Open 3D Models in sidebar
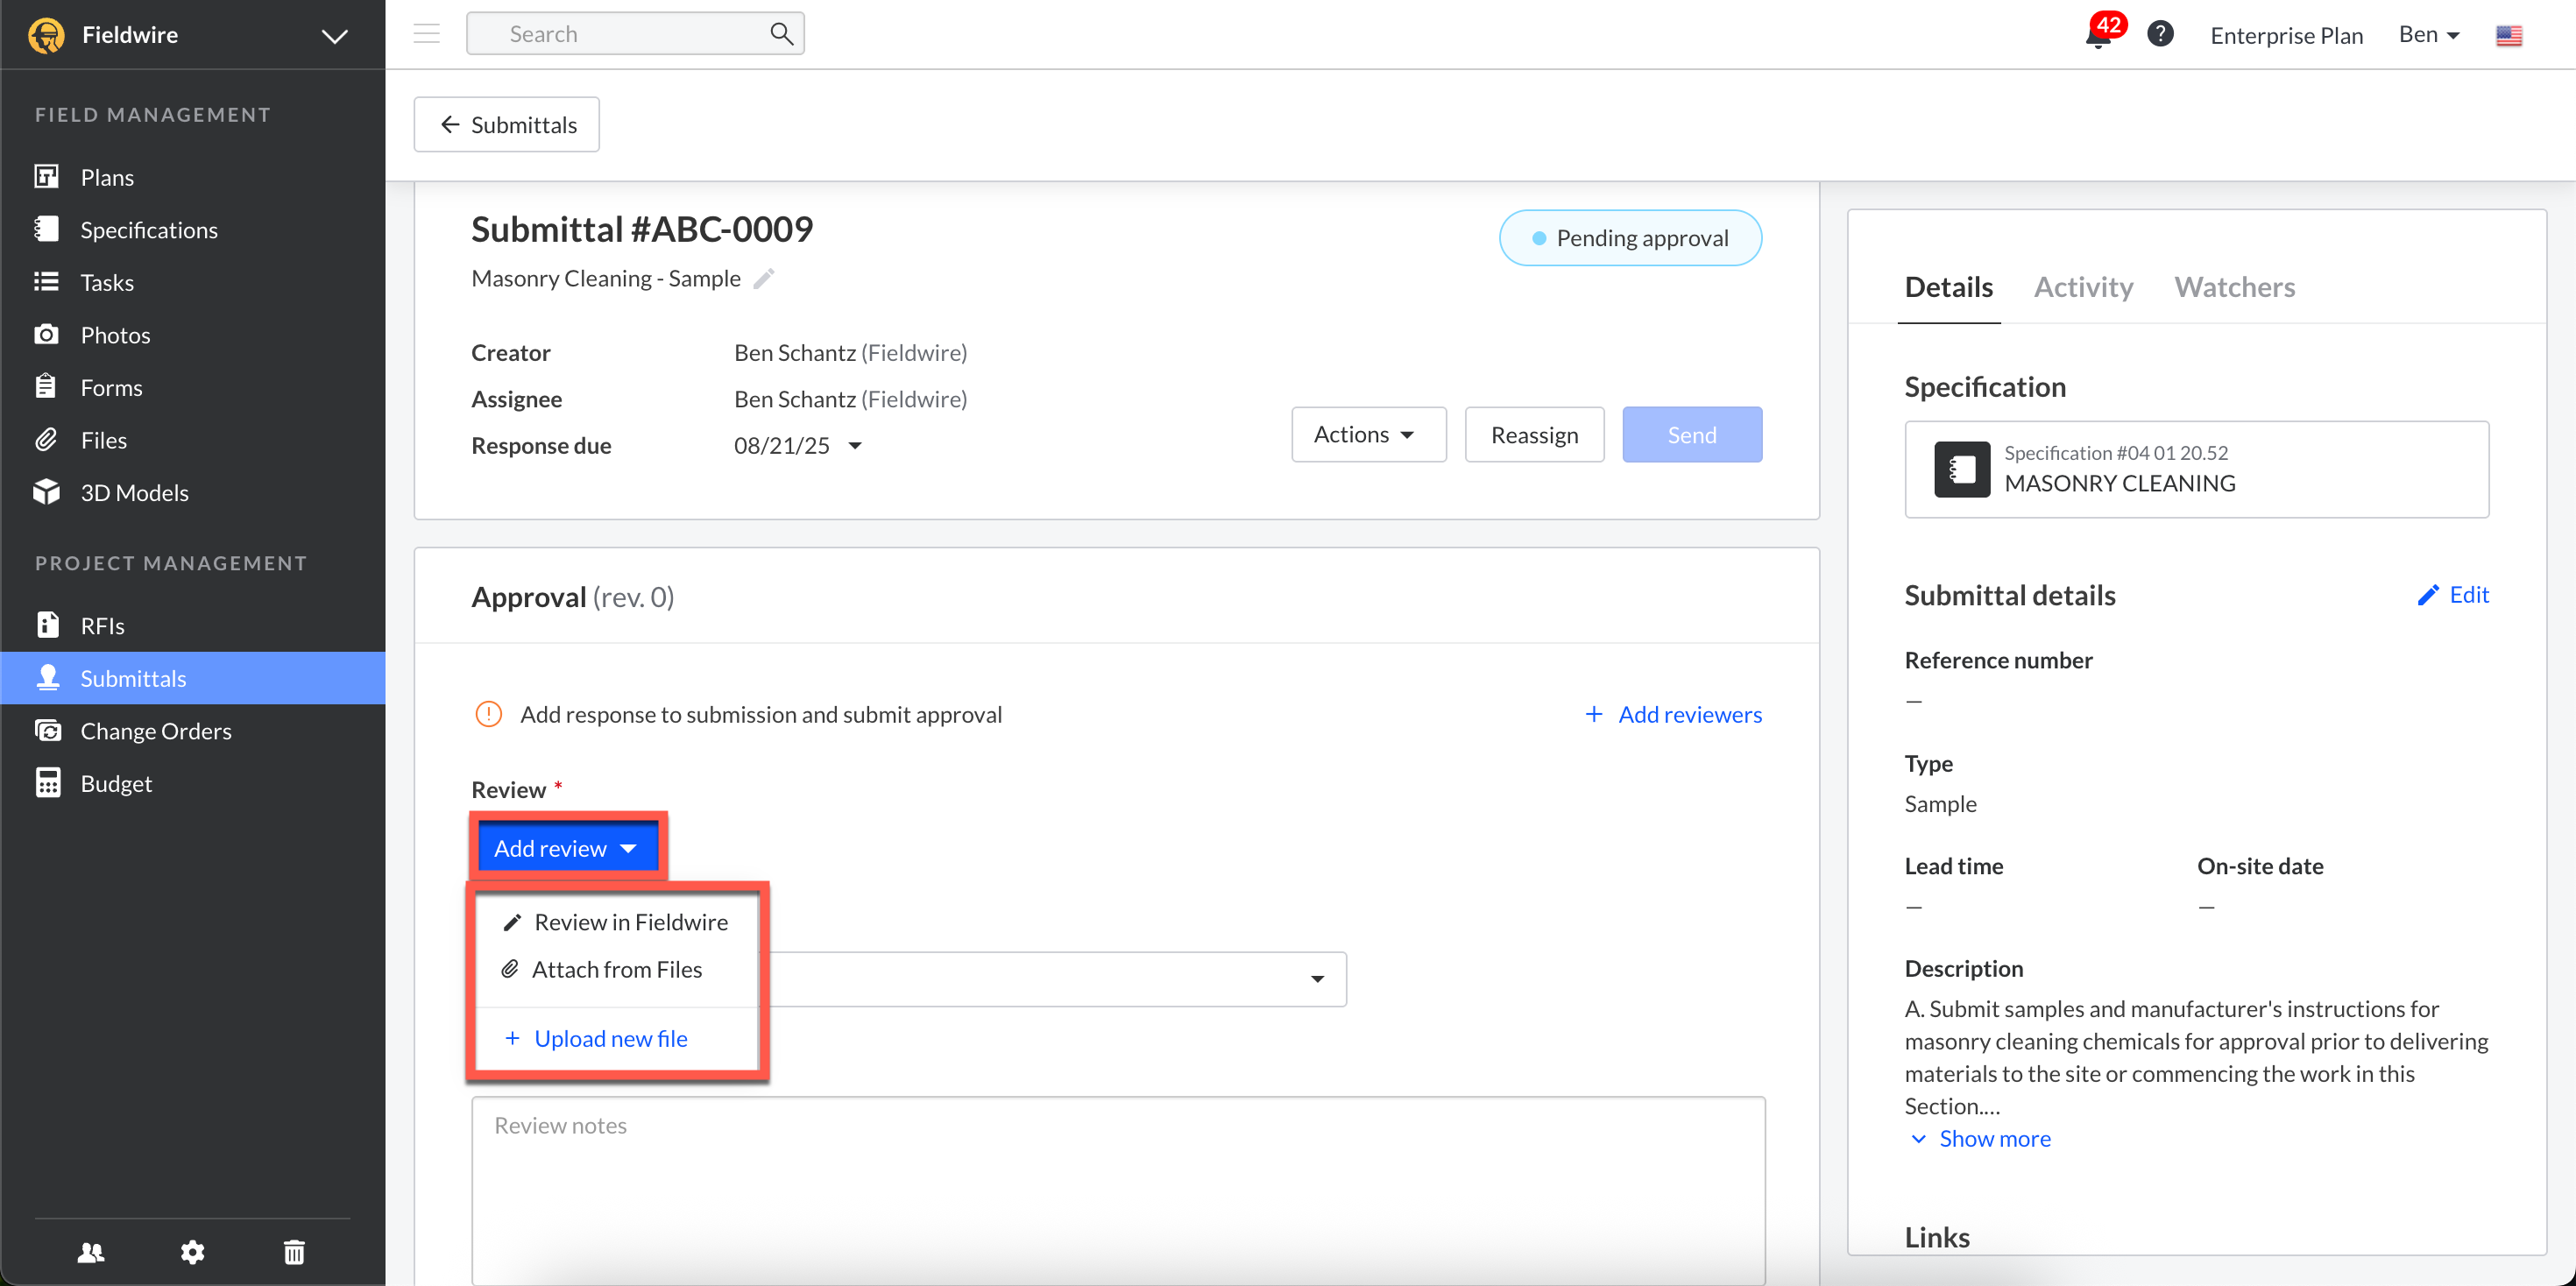Viewport: 2576px width, 1286px height. point(134,492)
